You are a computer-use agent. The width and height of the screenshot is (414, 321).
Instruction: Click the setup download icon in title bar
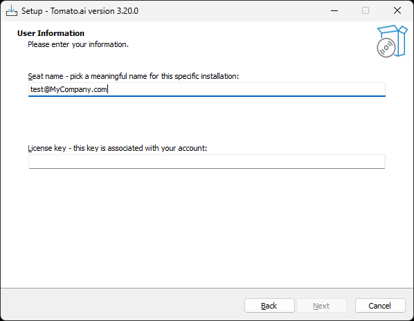pyautogui.click(x=12, y=11)
